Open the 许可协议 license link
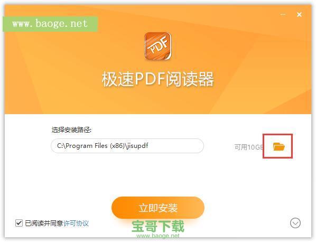316x242 pixels. [76, 224]
